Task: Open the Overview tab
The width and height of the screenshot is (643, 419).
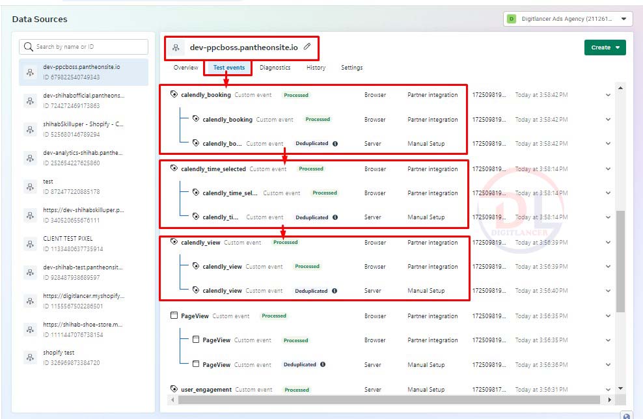Action: point(185,67)
